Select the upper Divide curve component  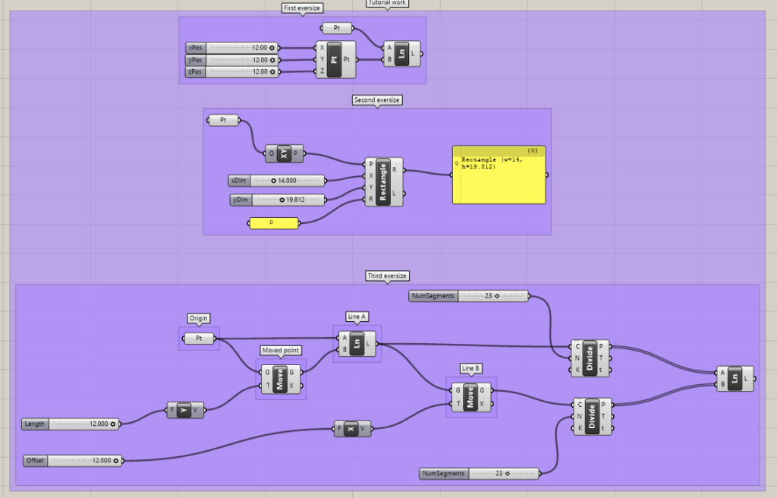click(590, 358)
